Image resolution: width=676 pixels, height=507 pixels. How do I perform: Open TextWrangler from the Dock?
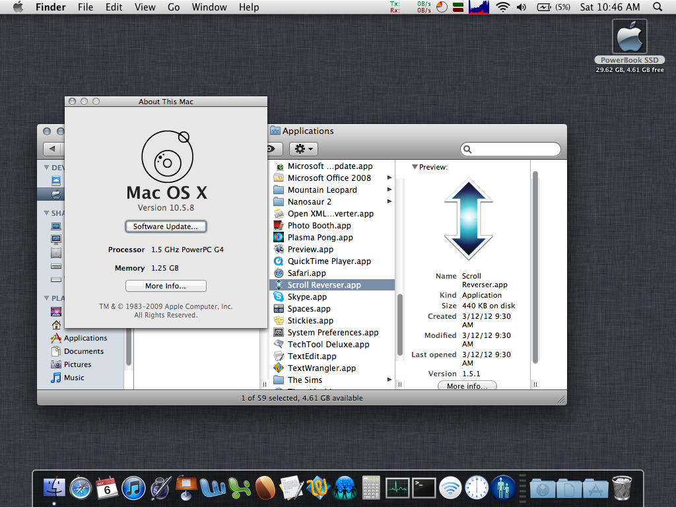318,488
